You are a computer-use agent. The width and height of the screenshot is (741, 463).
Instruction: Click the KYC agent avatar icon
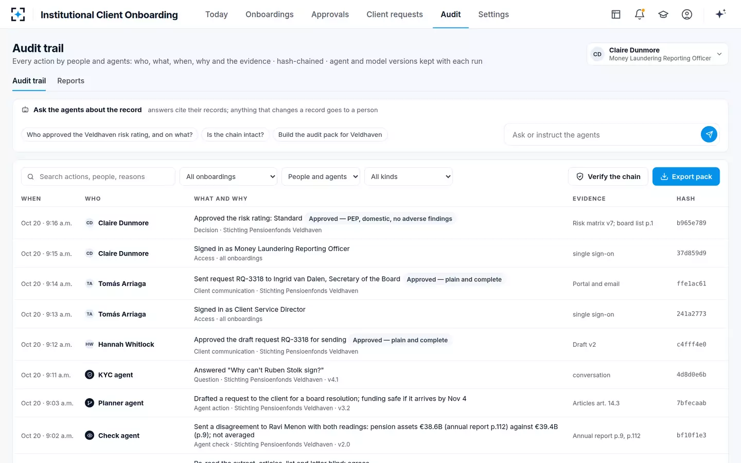(x=90, y=375)
